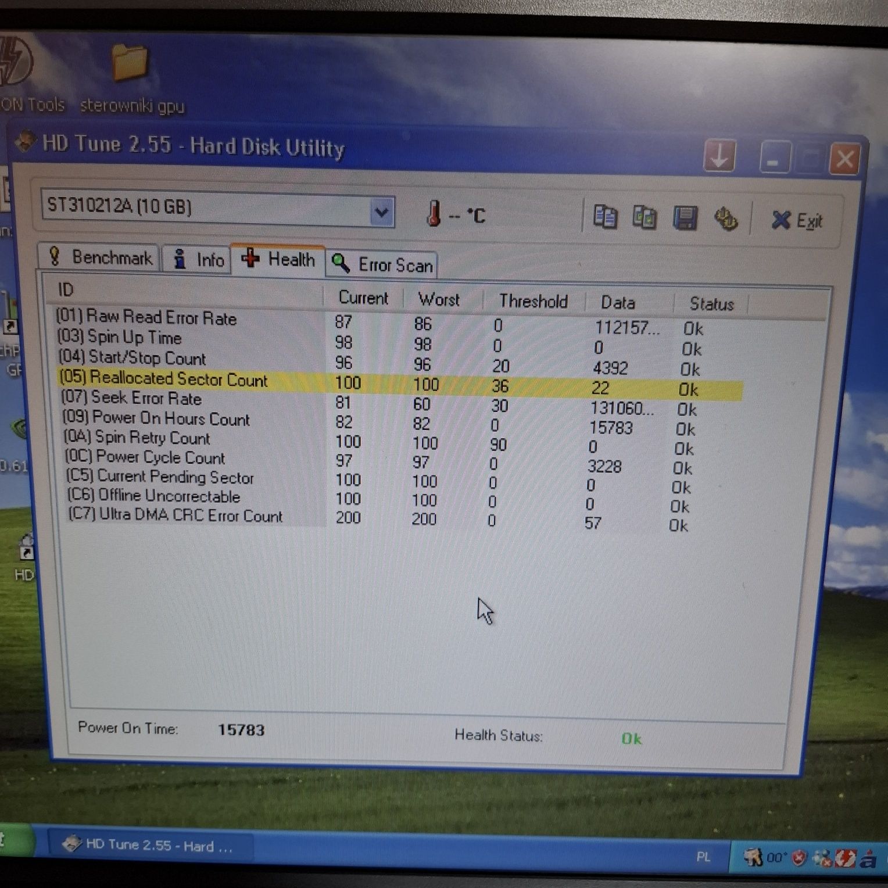
Task: Expand the ST310212A drive dropdown
Action: tap(382, 212)
